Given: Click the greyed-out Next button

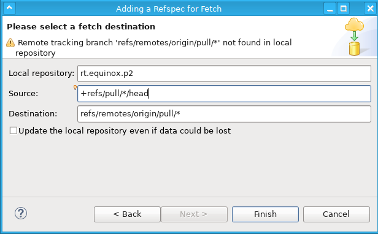Looking at the screenshot, I should pyautogui.click(x=194, y=214).
